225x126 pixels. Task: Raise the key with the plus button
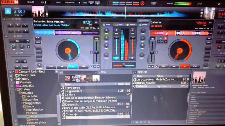(162, 42)
